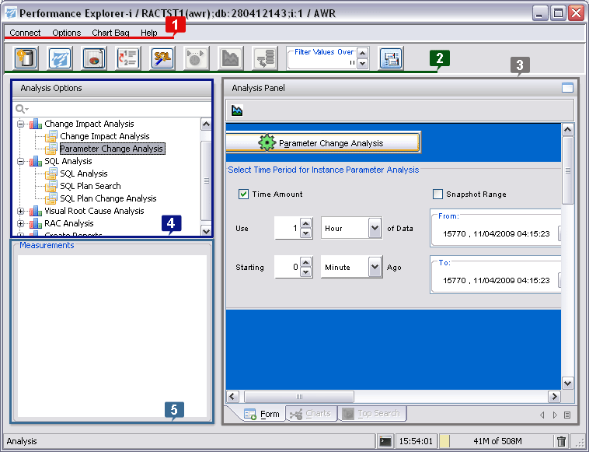Open the Hour unit dropdown
Viewport: 589px width, 452px height.
[x=375, y=229]
